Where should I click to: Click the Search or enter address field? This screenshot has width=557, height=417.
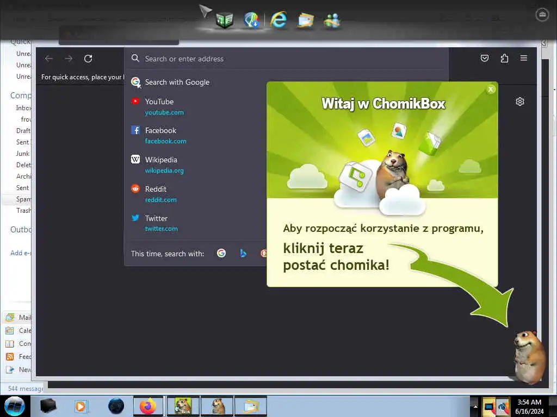pos(286,59)
